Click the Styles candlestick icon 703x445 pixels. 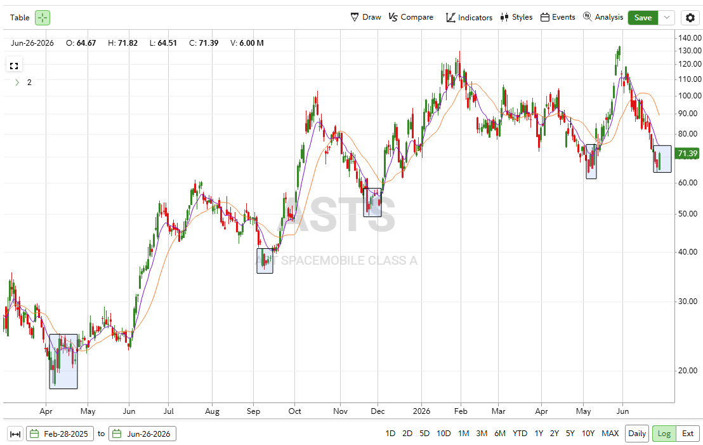point(504,17)
